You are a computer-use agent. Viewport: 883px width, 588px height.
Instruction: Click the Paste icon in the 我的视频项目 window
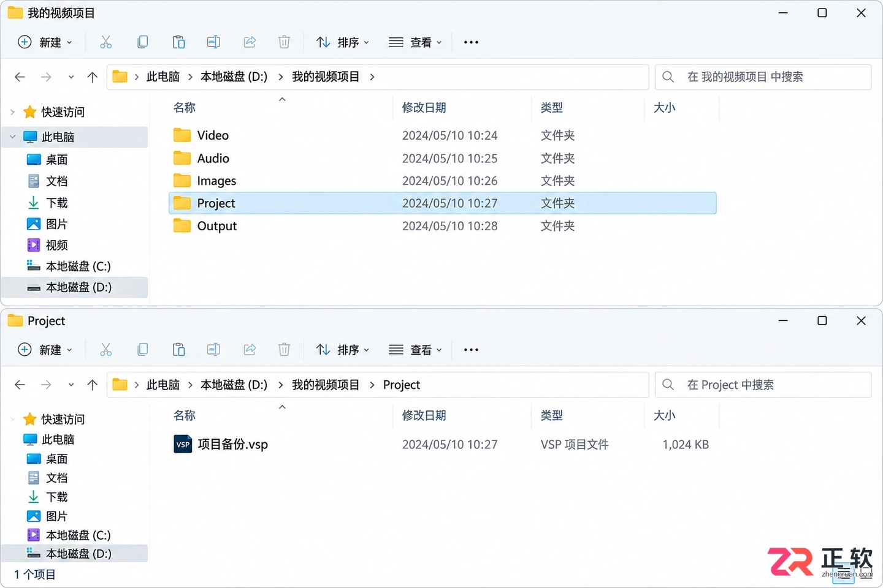click(178, 42)
